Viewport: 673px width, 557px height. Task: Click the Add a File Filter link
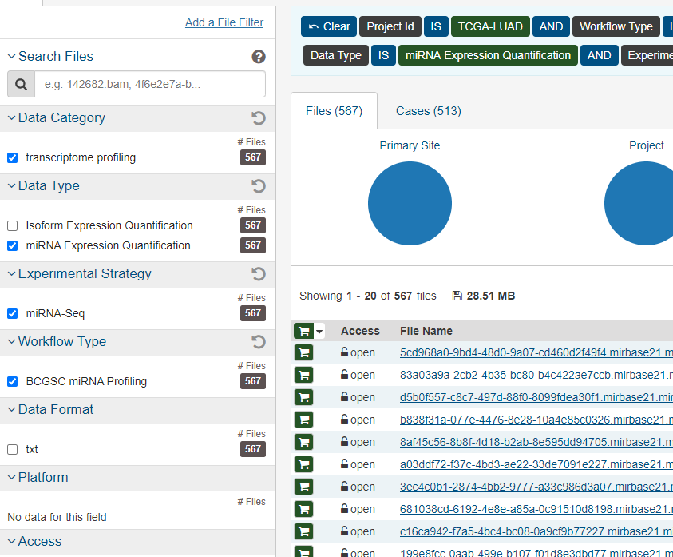pyautogui.click(x=224, y=22)
